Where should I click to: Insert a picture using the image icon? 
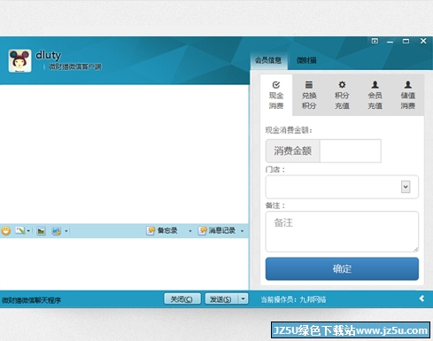click(x=41, y=231)
